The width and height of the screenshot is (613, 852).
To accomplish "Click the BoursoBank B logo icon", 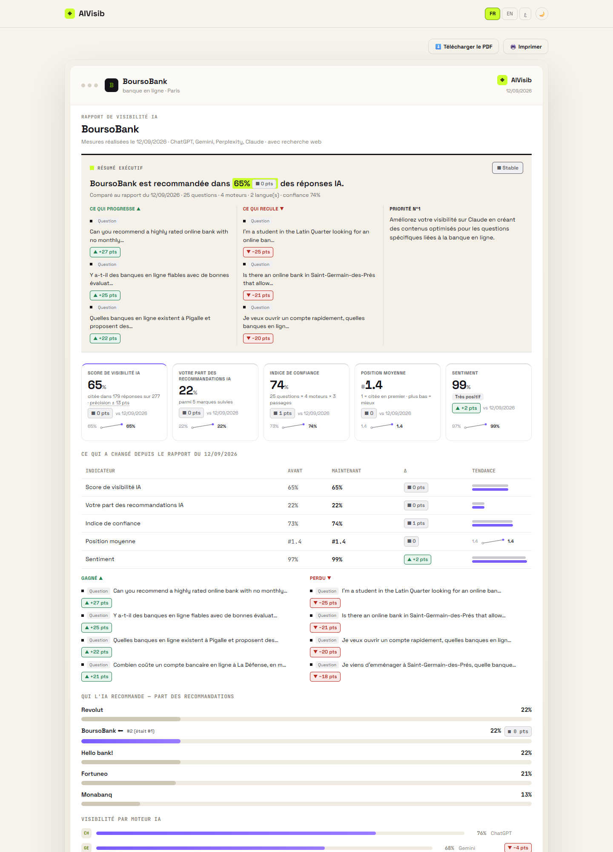I will [x=112, y=85].
